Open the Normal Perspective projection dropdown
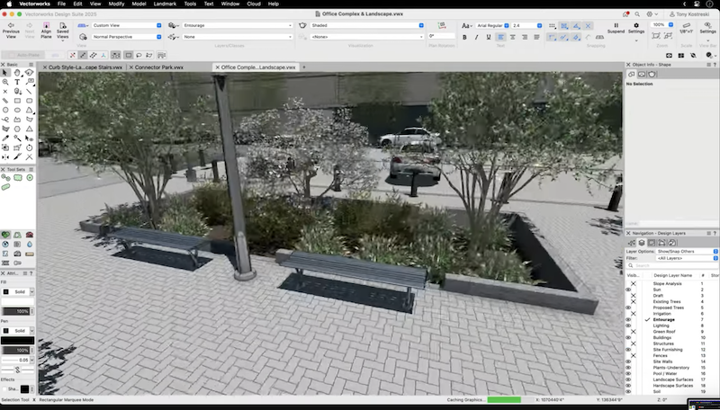This screenshot has width=720, height=410. pyautogui.click(x=127, y=37)
